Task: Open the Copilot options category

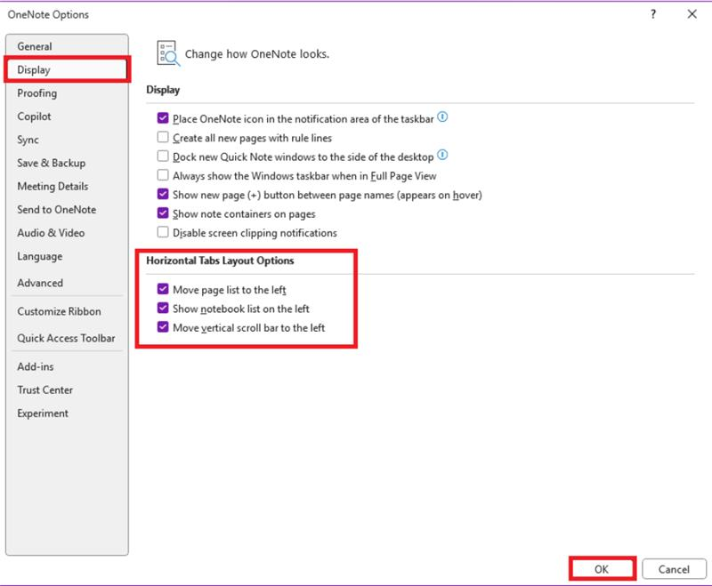Action: pos(67,116)
